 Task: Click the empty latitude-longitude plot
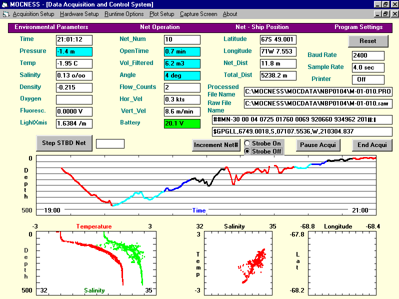click(x=342, y=263)
